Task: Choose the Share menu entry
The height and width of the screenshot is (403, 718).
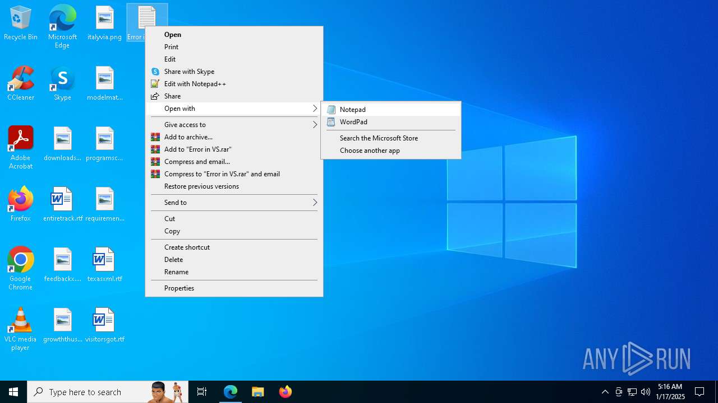Action: tap(234, 96)
